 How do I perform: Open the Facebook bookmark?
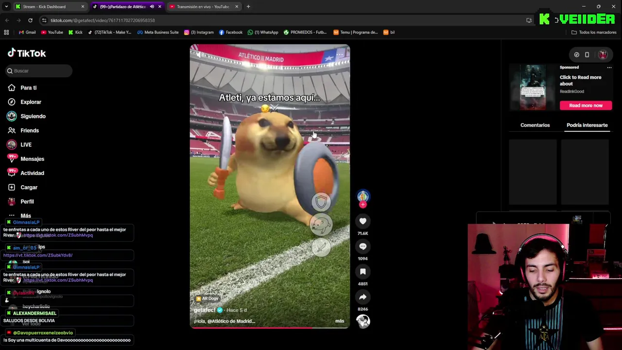[x=231, y=33]
